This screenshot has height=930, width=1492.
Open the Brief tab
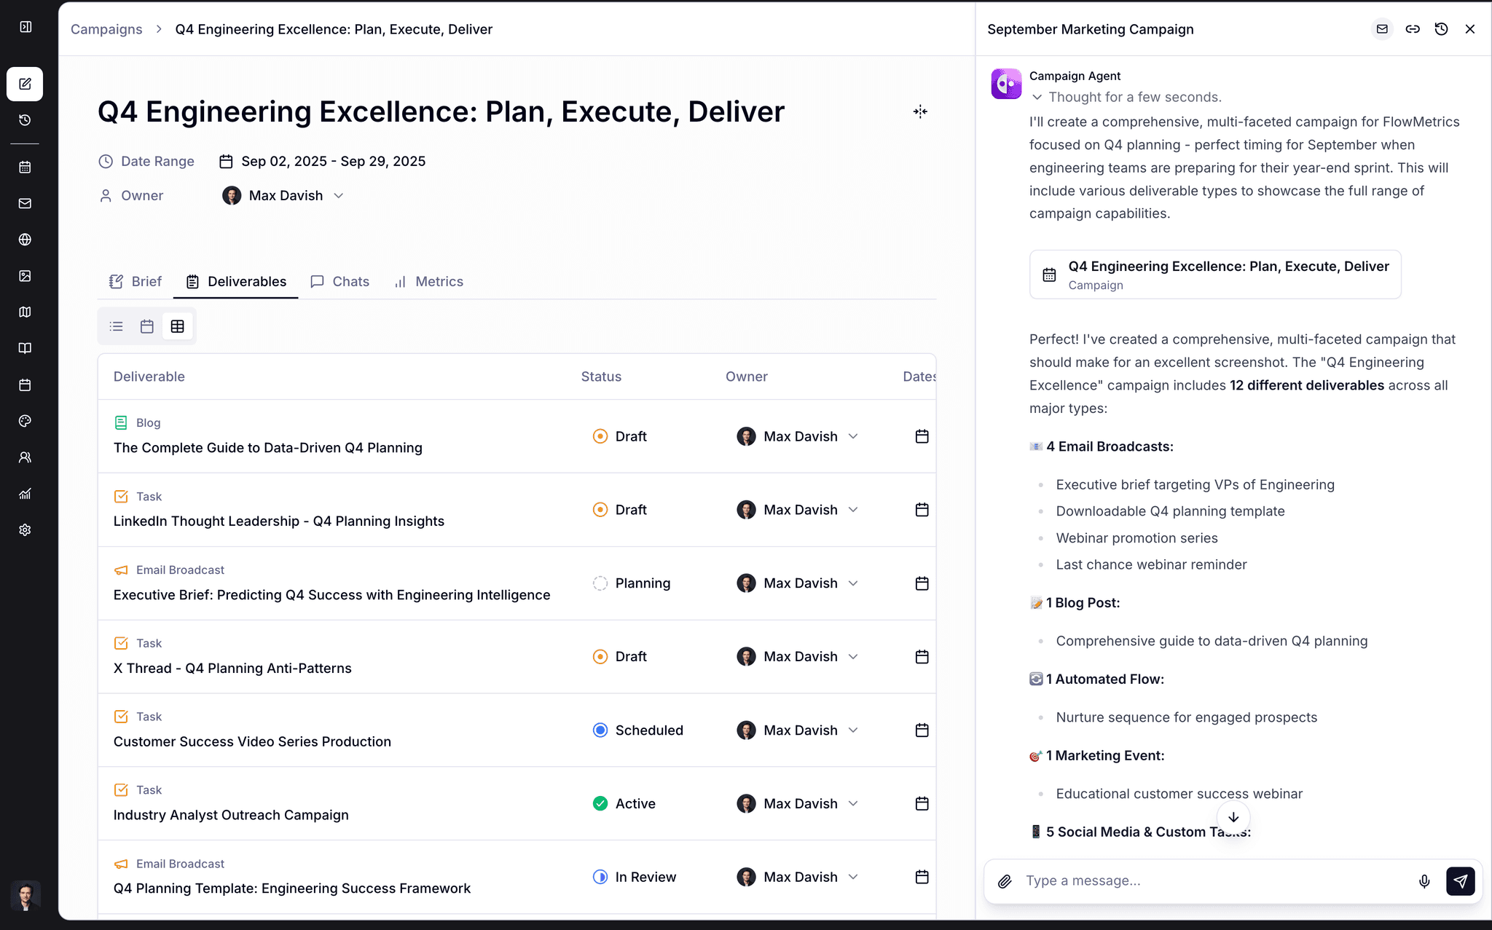point(136,282)
